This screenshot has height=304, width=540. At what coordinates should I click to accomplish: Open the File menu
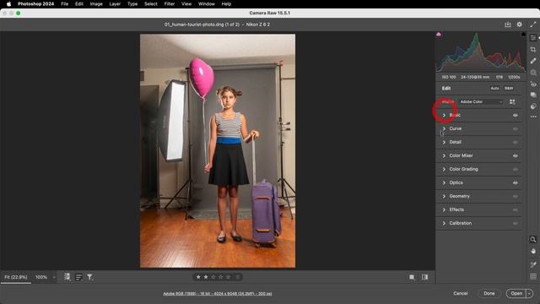coord(64,3)
